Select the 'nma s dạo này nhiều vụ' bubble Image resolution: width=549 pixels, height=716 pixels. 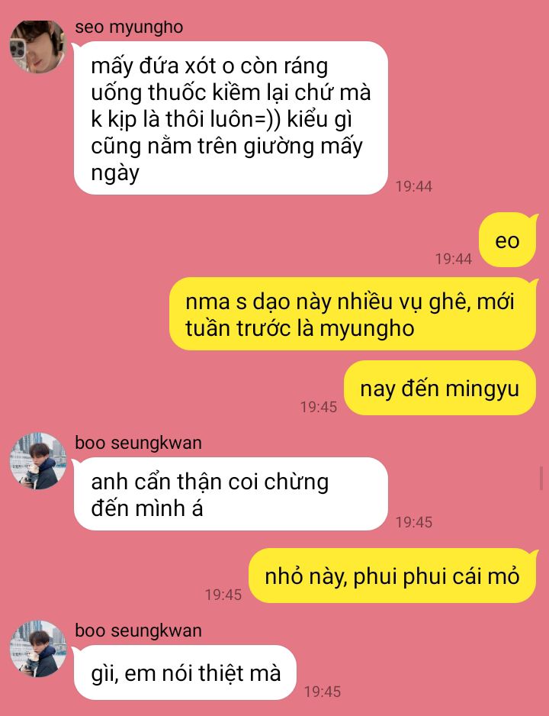(x=353, y=314)
